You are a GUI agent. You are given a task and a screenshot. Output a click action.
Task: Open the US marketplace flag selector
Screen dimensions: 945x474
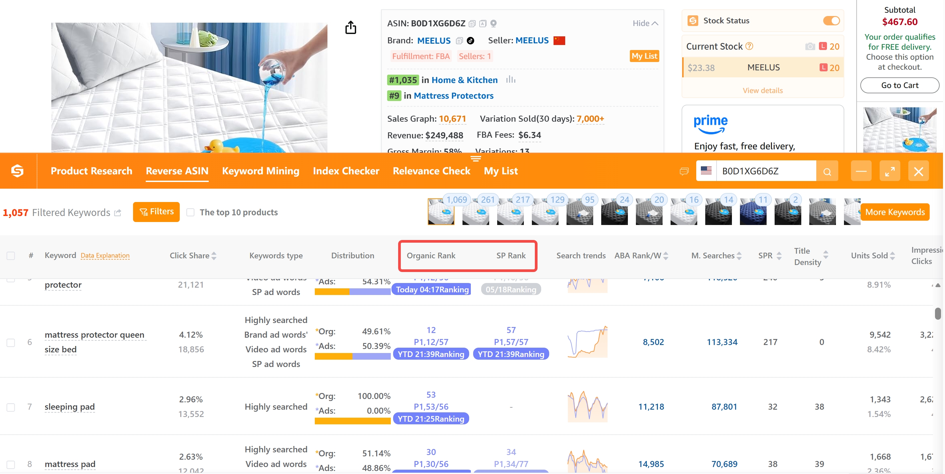point(706,171)
